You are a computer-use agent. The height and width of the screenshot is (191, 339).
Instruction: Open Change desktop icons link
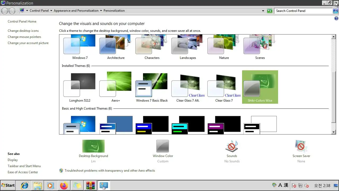(23, 31)
